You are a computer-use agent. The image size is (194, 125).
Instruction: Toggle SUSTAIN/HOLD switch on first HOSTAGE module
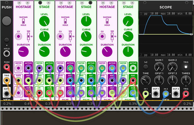(23, 21)
